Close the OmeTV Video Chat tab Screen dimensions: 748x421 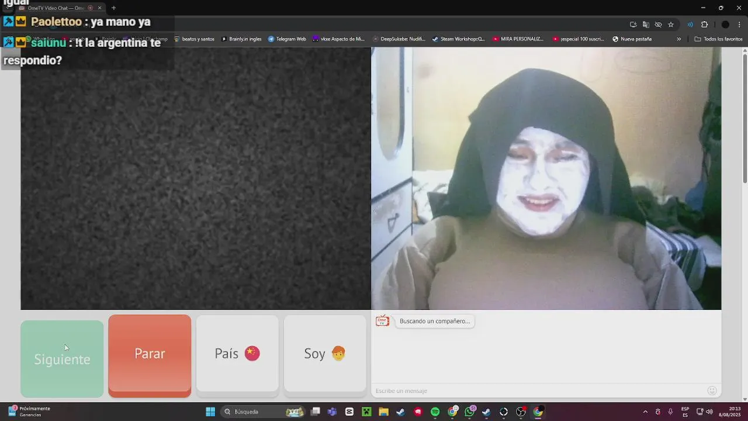pyautogui.click(x=99, y=8)
